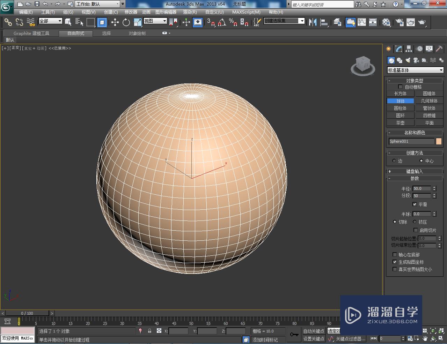Open the Motion panel icon

click(419, 49)
